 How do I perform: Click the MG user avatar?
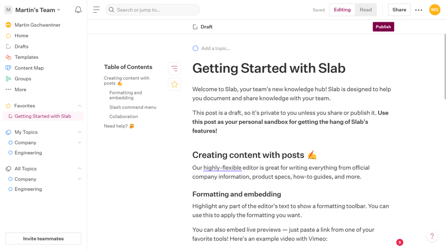[x=435, y=10]
